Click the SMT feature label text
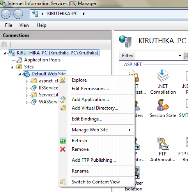188x192 pixels. coord(183,115)
